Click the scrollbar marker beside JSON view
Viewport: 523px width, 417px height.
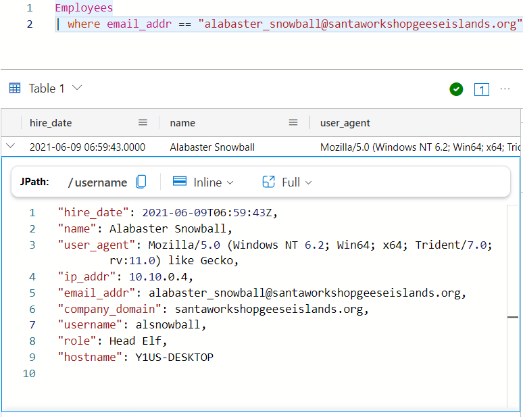point(514,316)
